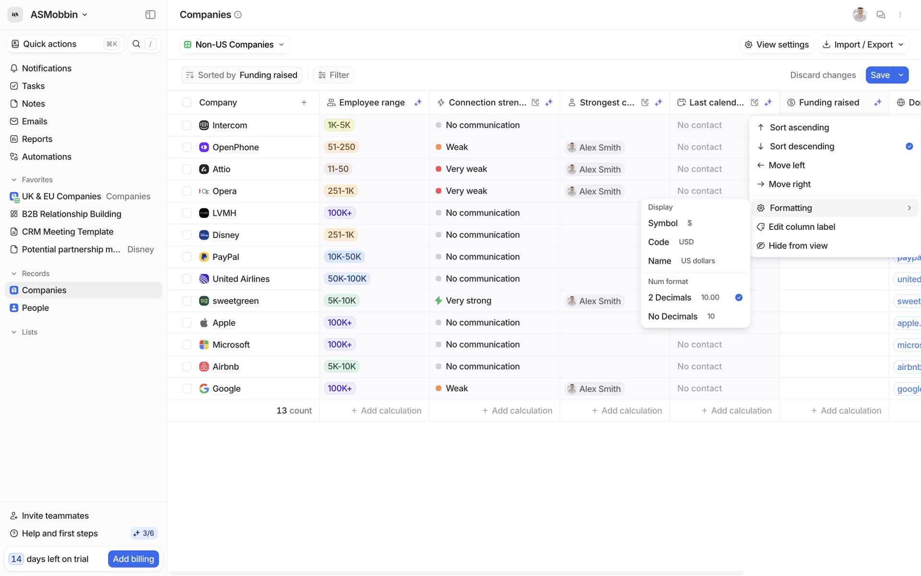
Task: Click the Save button
Action: point(880,75)
